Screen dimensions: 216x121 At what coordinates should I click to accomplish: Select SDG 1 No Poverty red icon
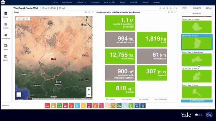click(47, 106)
